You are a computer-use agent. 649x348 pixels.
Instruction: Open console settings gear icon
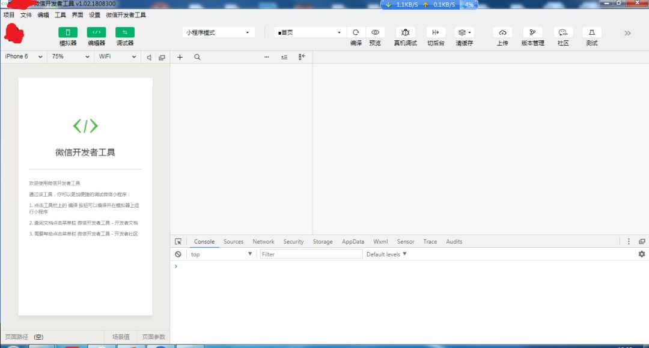[x=642, y=254]
